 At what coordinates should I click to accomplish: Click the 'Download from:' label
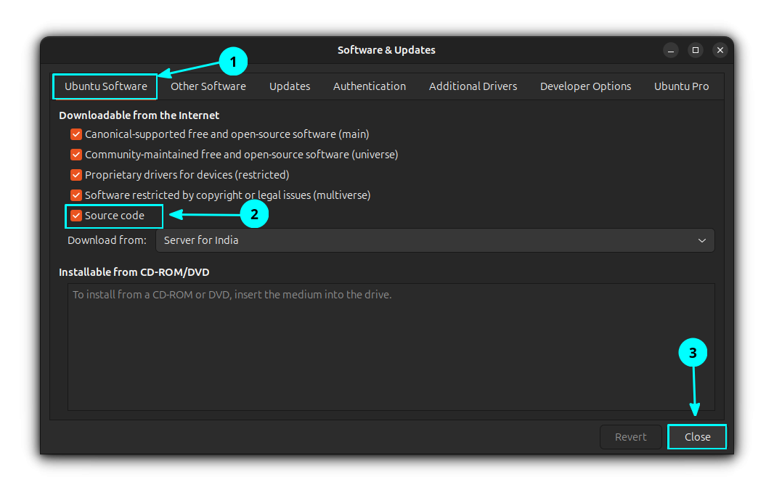(x=107, y=240)
